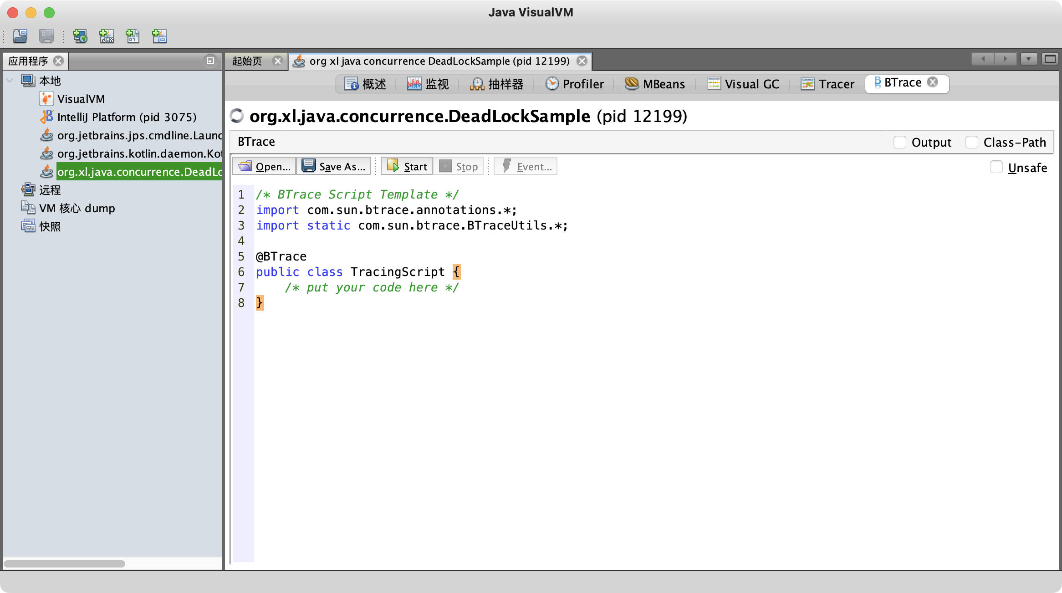This screenshot has height=593, width=1062.
Task: Open the 概述 overview tab
Action: (366, 84)
